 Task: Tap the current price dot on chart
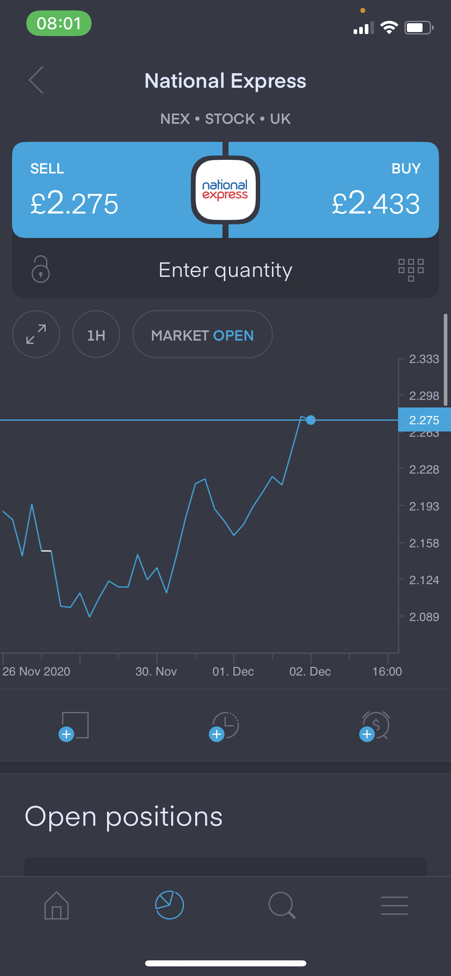311,420
